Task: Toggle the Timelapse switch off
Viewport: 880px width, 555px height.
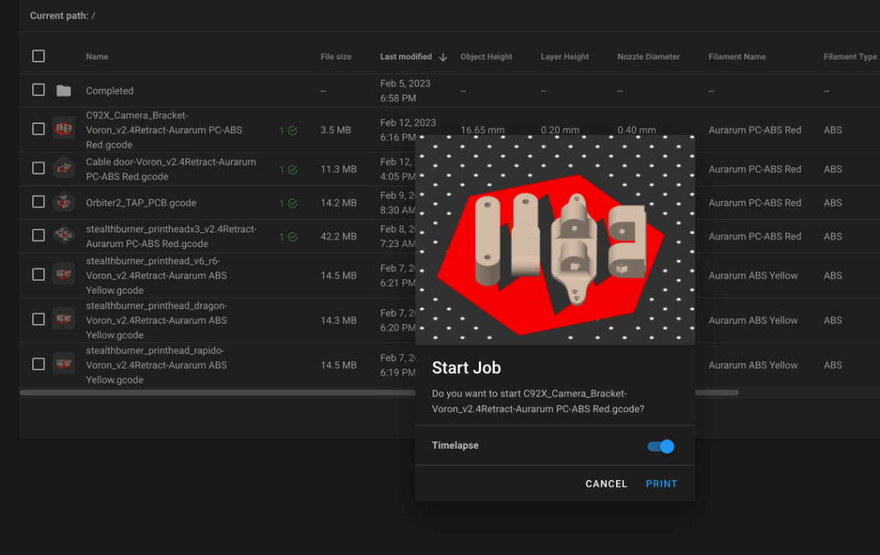Action: point(661,446)
